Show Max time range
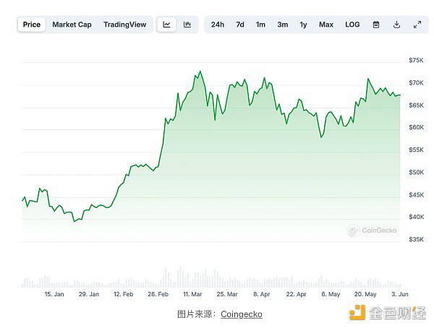The height and width of the screenshot is (328, 434). (x=326, y=25)
